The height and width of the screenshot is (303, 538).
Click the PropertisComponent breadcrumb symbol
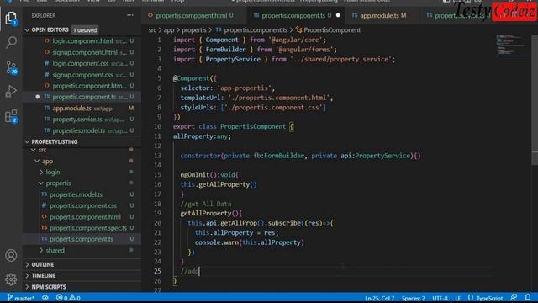tap(332, 30)
